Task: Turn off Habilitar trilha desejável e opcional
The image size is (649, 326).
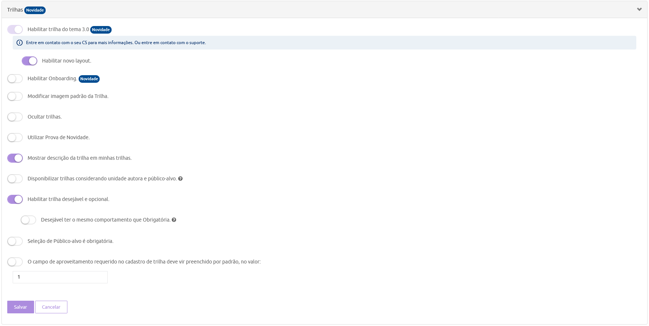Action: [15, 199]
